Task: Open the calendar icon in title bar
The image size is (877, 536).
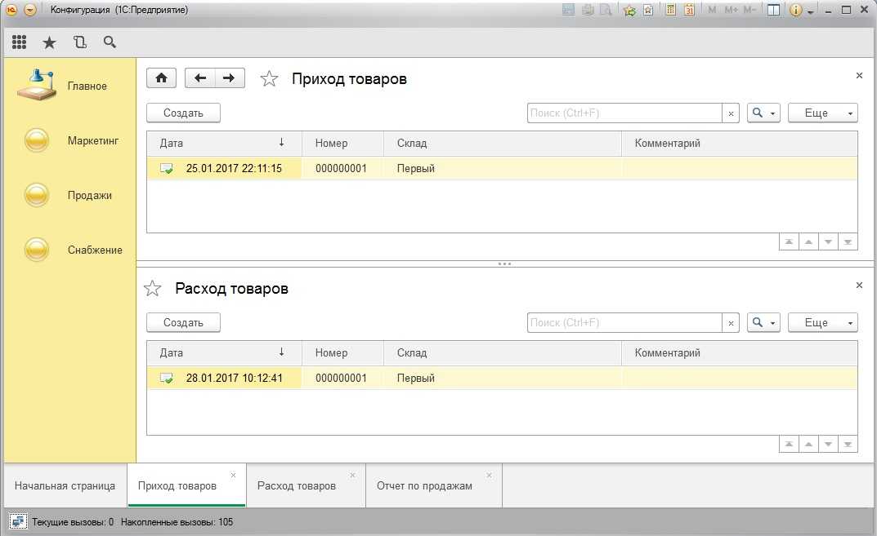Action: [x=689, y=10]
